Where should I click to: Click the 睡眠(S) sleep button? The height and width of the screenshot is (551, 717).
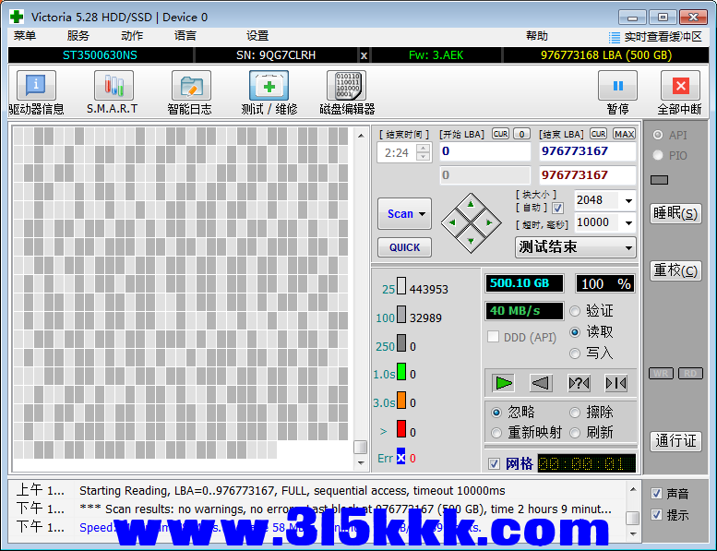675,213
